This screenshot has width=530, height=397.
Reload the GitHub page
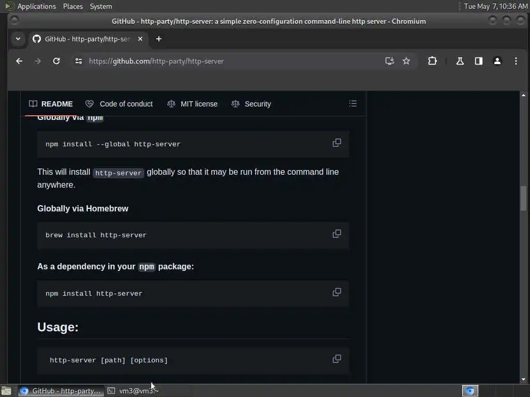click(x=56, y=61)
